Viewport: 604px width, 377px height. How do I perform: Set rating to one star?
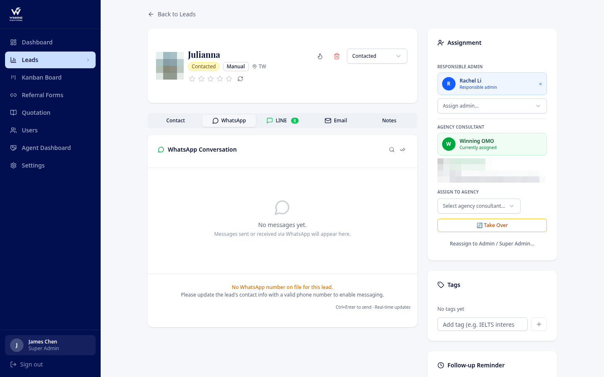(192, 79)
